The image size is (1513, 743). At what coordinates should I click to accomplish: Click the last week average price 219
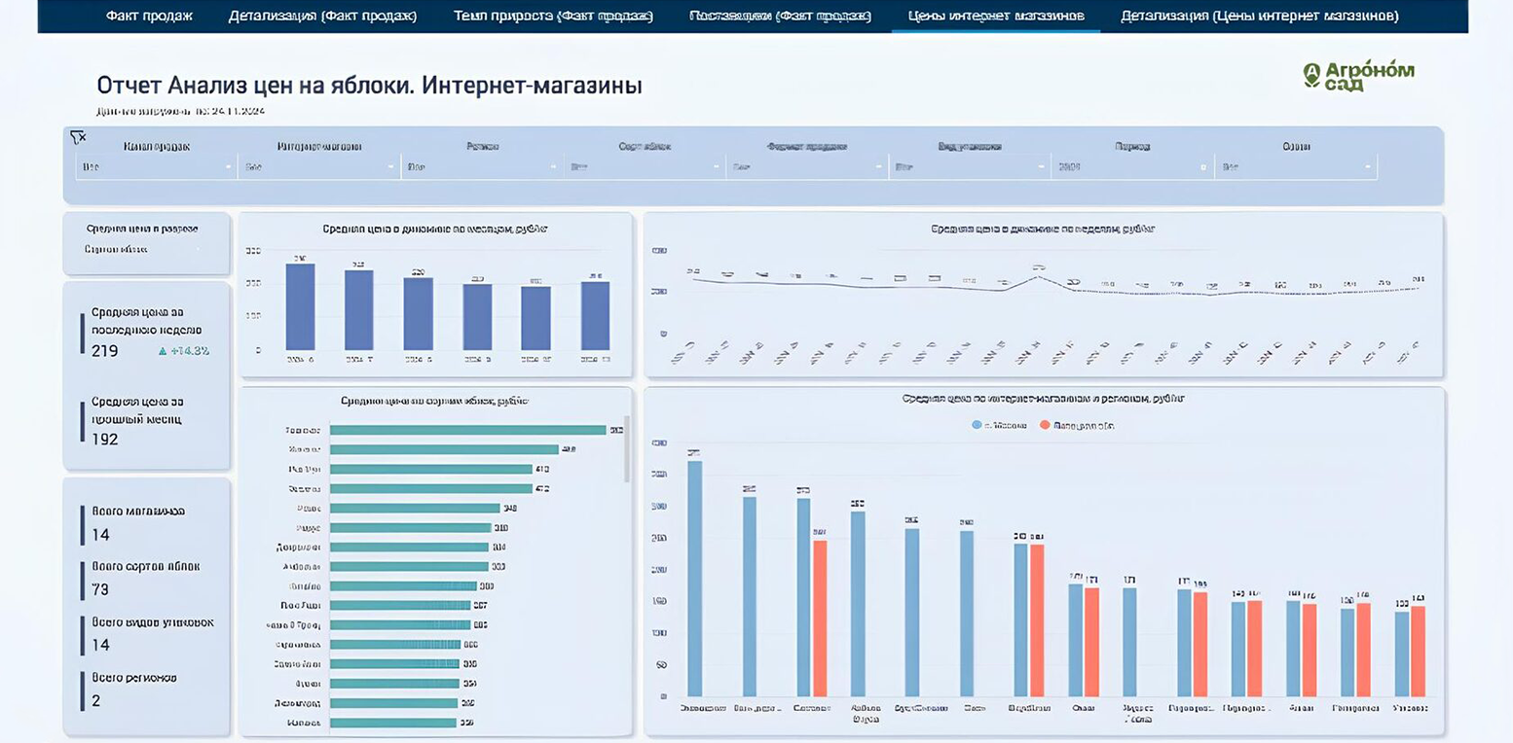click(x=105, y=351)
